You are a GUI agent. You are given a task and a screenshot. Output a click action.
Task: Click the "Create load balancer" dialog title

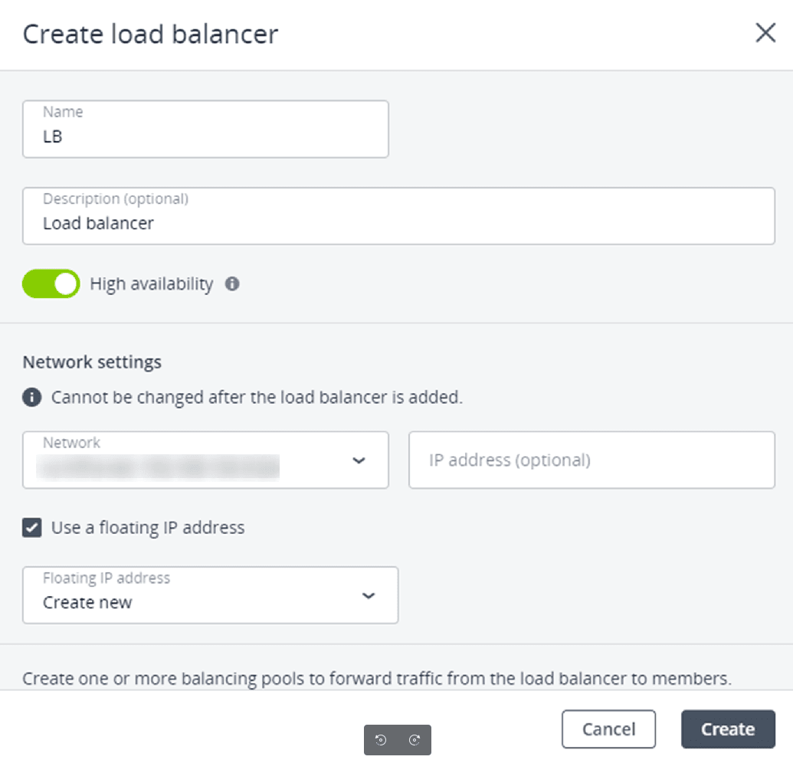tap(150, 34)
